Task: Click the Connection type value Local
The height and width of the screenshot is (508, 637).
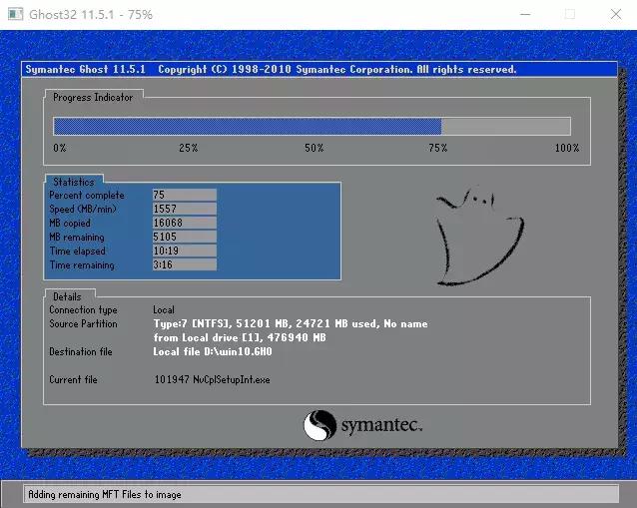Action: pyautogui.click(x=164, y=309)
